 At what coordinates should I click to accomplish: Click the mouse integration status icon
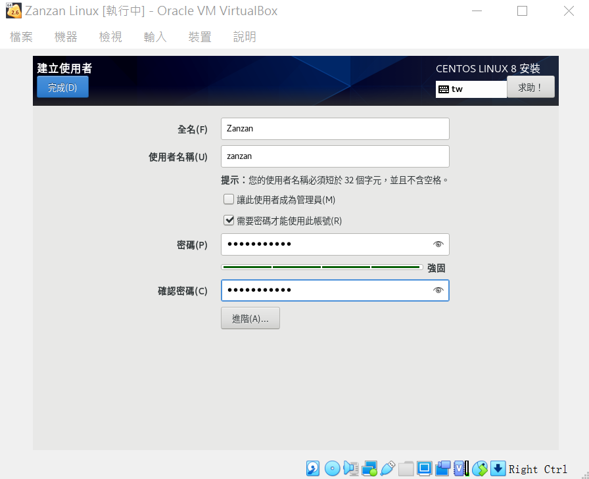(480, 468)
